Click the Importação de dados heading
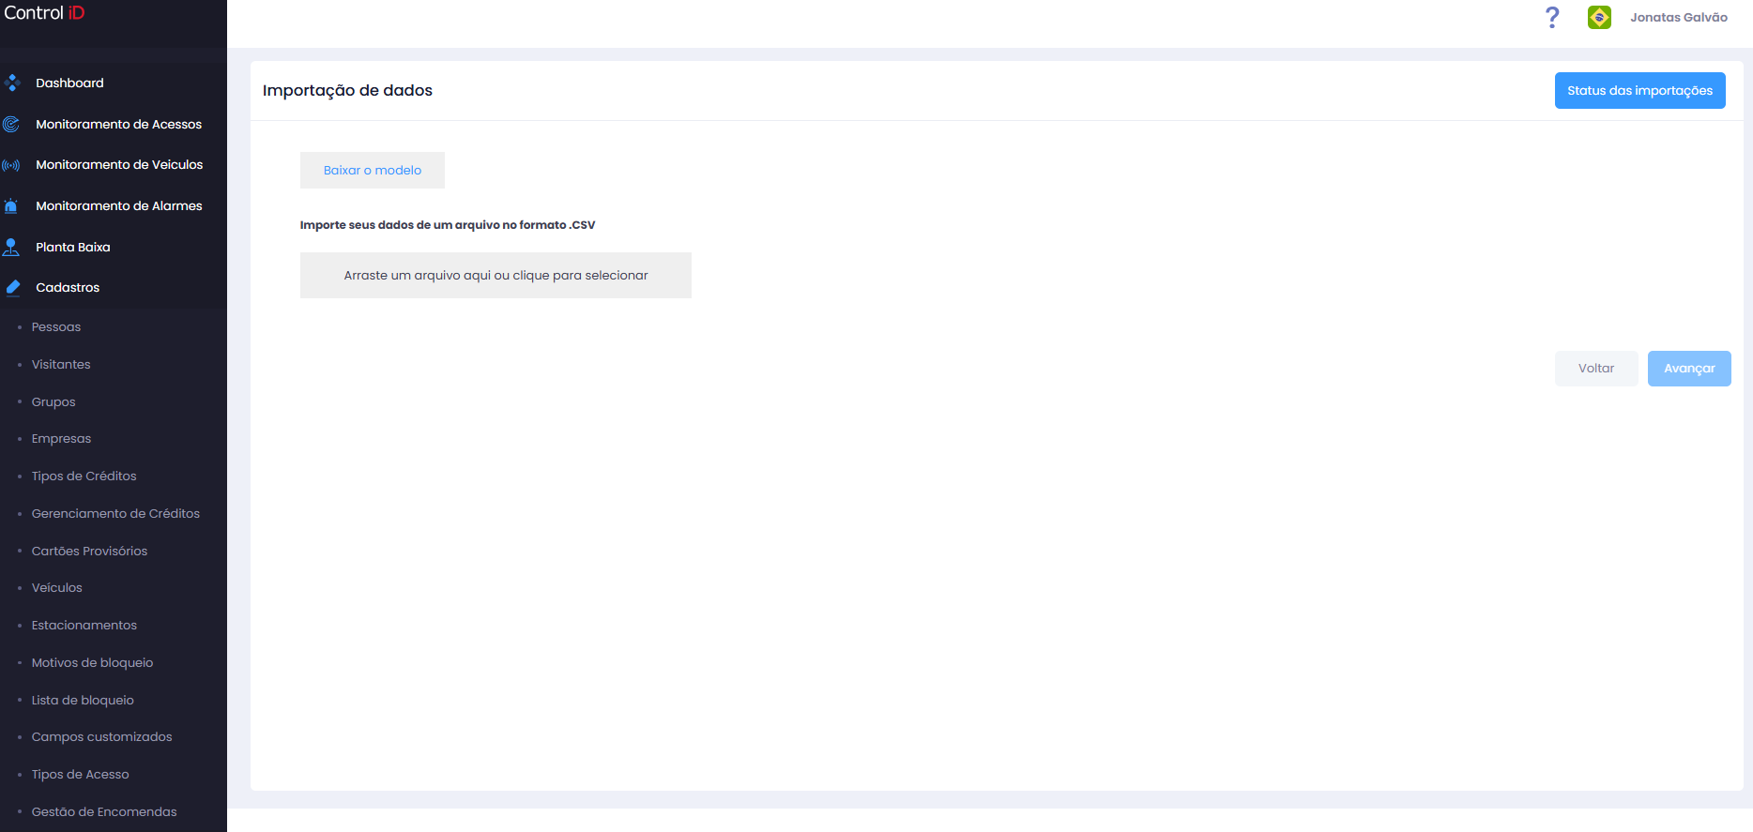Image resolution: width=1753 pixels, height=832 pixels. (347, 91)
